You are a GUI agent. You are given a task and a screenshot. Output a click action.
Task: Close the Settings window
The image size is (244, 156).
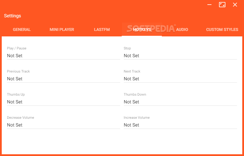coord(235,5)
